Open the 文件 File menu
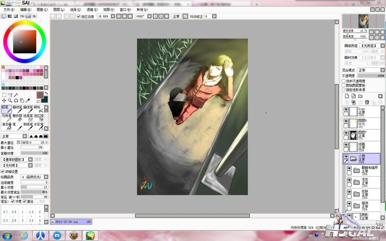 pyautogui.click(x=9, y=10)
